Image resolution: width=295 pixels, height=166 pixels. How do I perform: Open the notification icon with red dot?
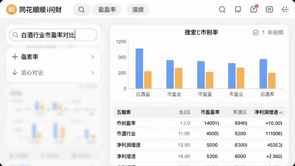coord(254,9)
